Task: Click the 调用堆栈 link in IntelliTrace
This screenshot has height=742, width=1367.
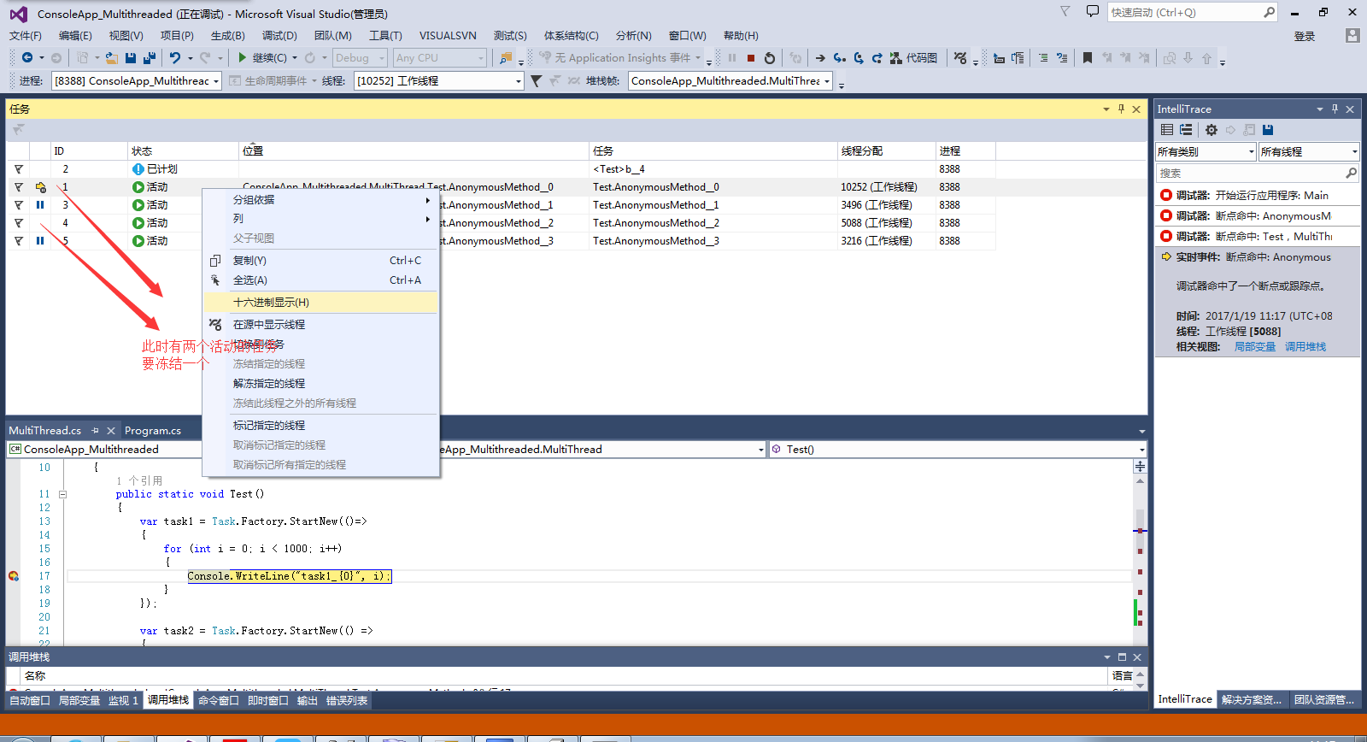Action: pos(1305,347)
